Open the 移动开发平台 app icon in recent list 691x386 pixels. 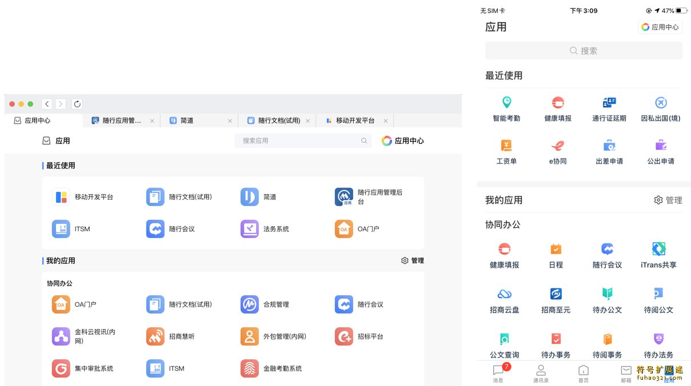point(61,197)
